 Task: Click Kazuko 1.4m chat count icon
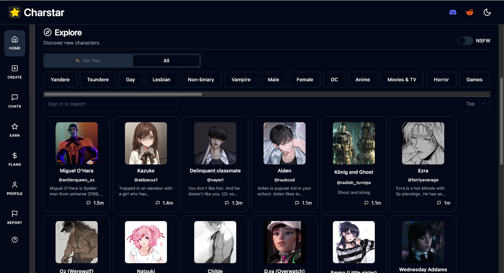click(x=157, y=203)
